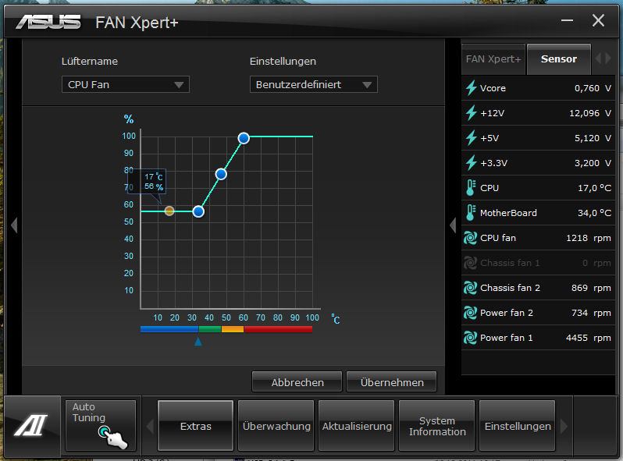Select the curve point at 100 percent
Image resolution: width=623 pixels, height=461 pixels.
pos(244,138)
